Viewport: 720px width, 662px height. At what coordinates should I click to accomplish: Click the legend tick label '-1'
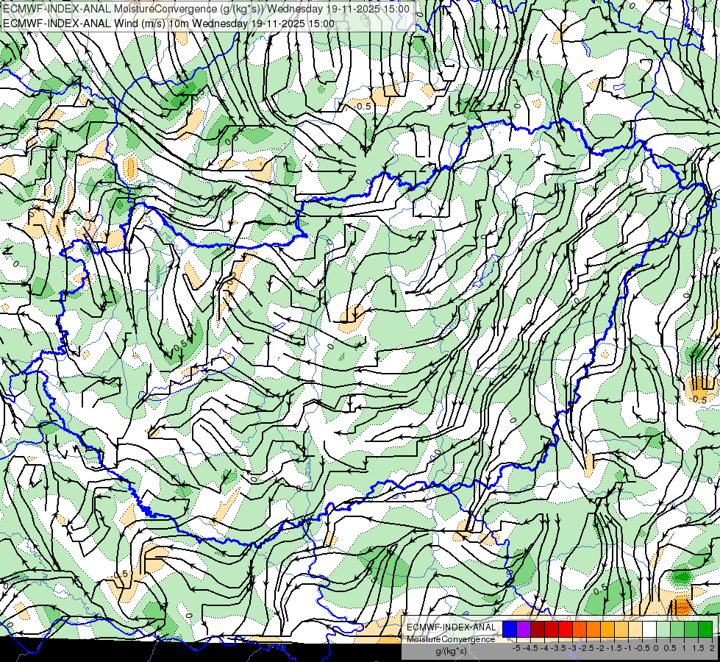point(628,648)
